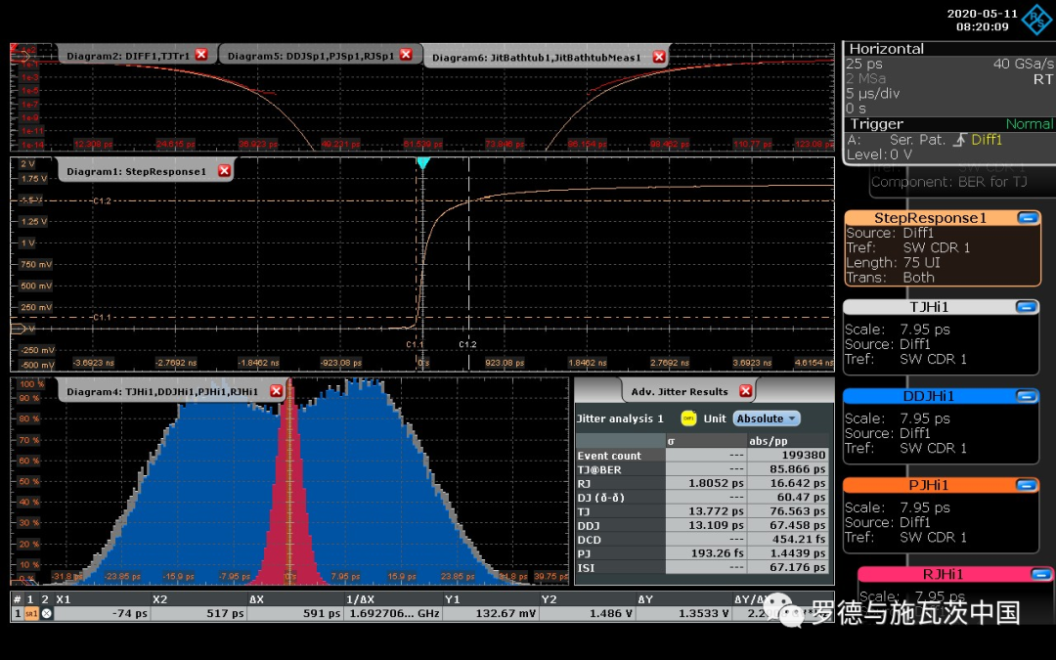Open the Trigger settings panel
Screen dimensions: 1056x660
coord(876,124)
